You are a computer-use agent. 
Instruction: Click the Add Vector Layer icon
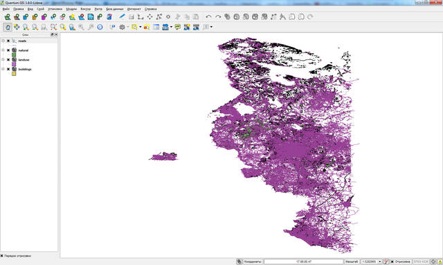pyautogui.click(x=8, y=17)
